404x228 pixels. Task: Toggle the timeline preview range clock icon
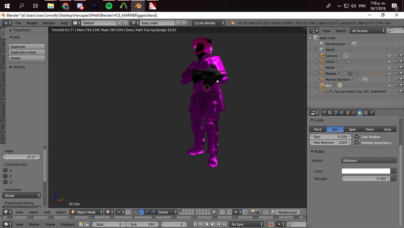tap(81, 224)
